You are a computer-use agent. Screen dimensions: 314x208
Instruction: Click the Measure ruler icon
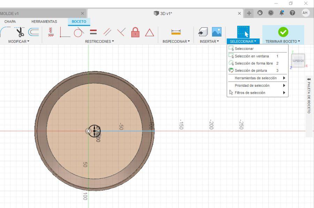coord(176,32)
